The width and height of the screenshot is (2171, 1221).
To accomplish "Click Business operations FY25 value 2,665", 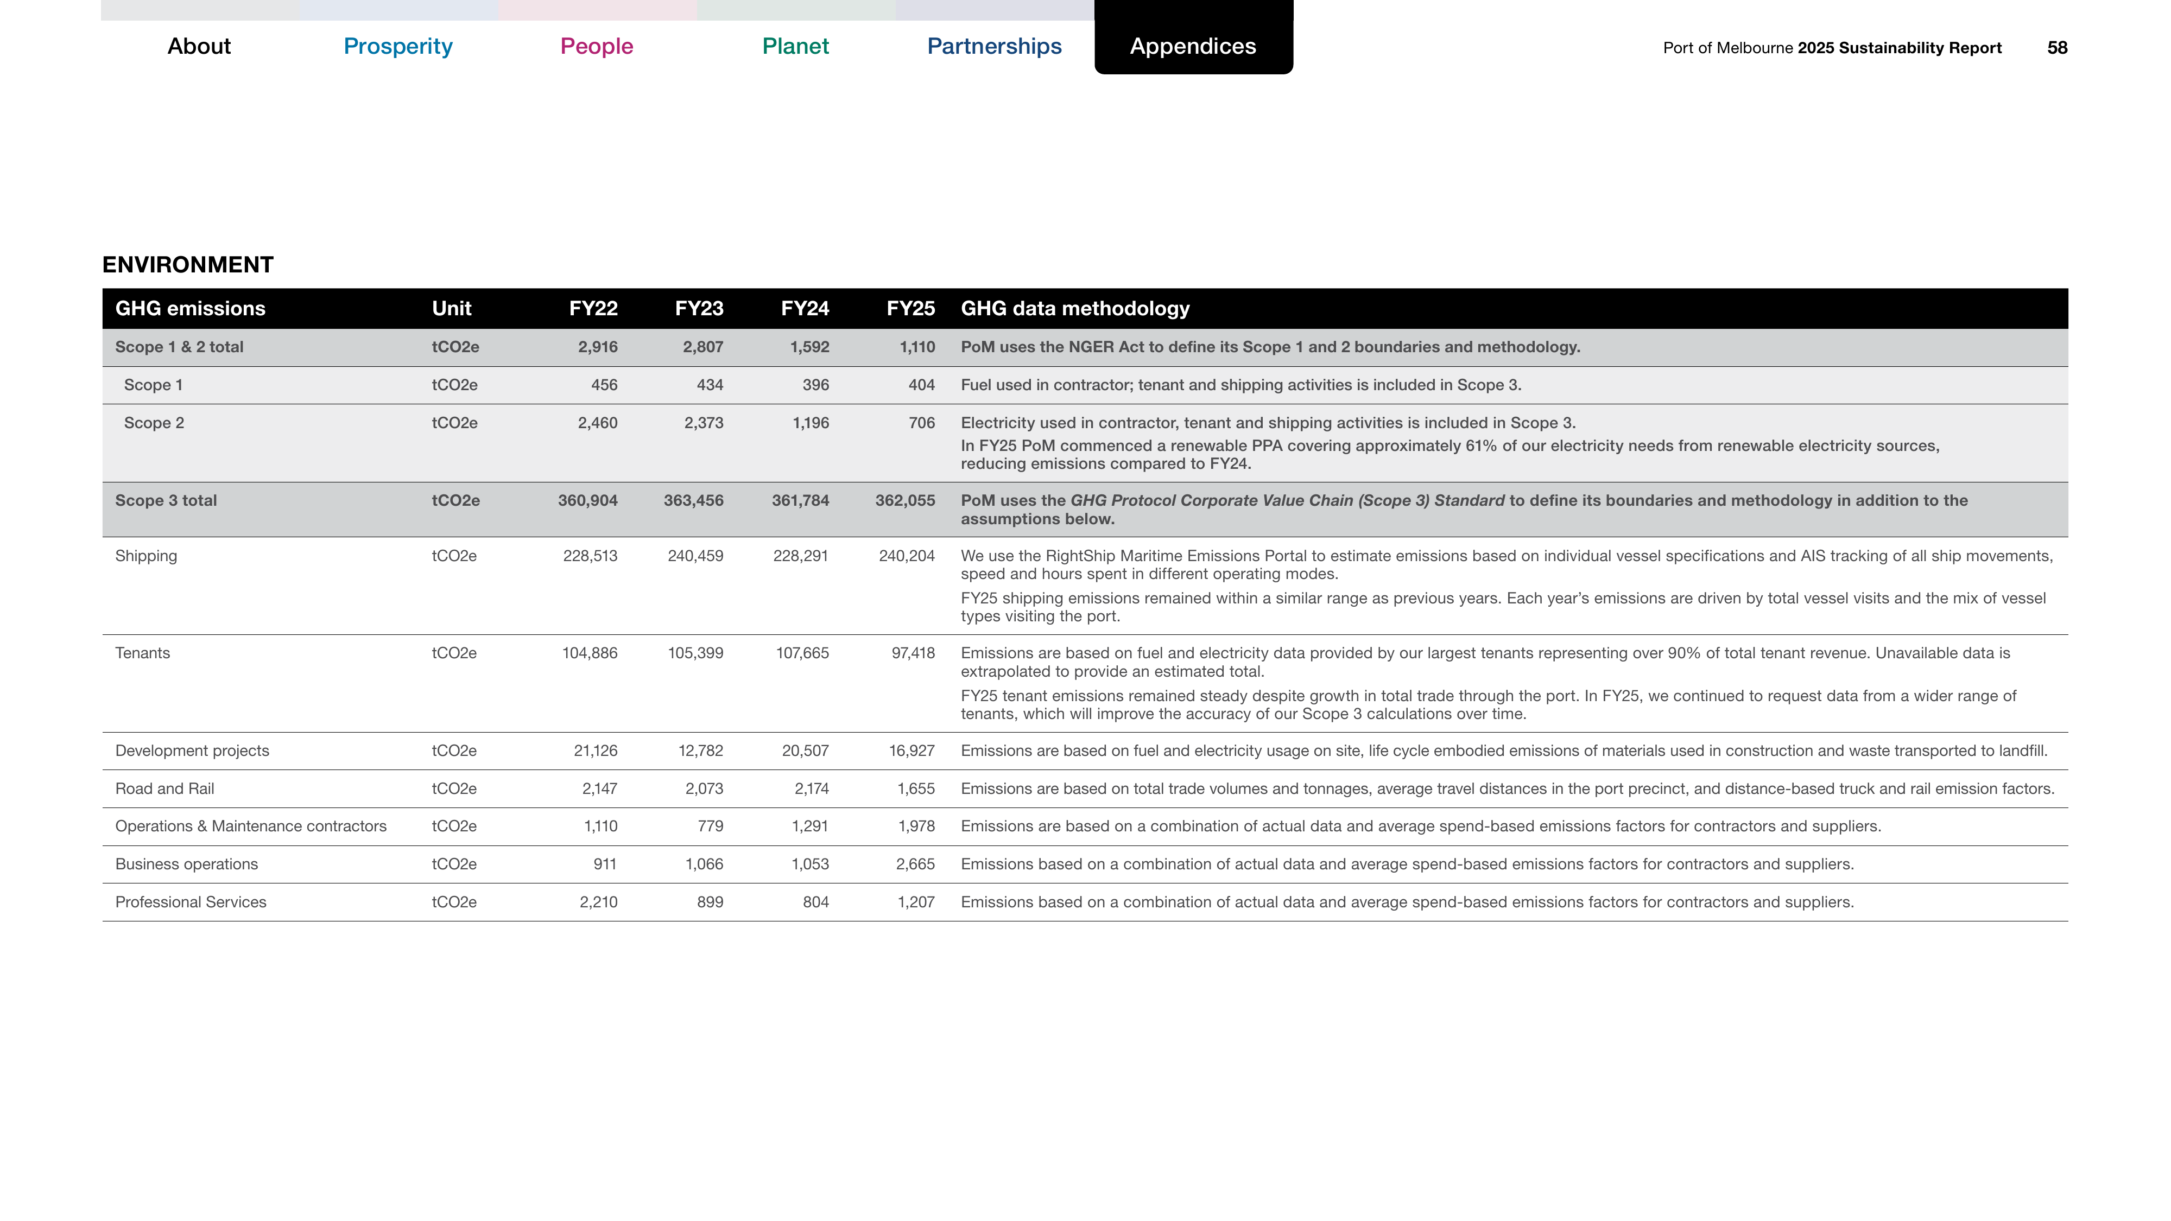I will click(915, 864).
